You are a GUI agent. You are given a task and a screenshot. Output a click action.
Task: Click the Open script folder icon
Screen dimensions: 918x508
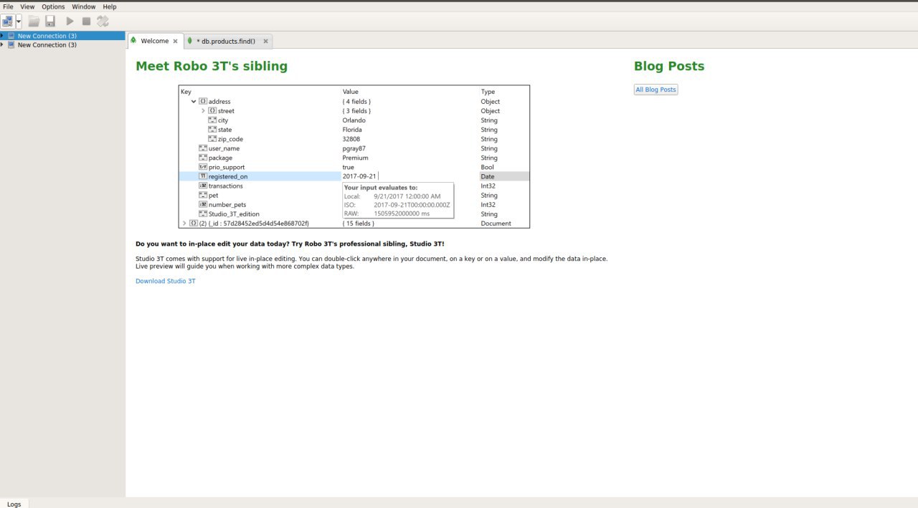coord(34,21)
